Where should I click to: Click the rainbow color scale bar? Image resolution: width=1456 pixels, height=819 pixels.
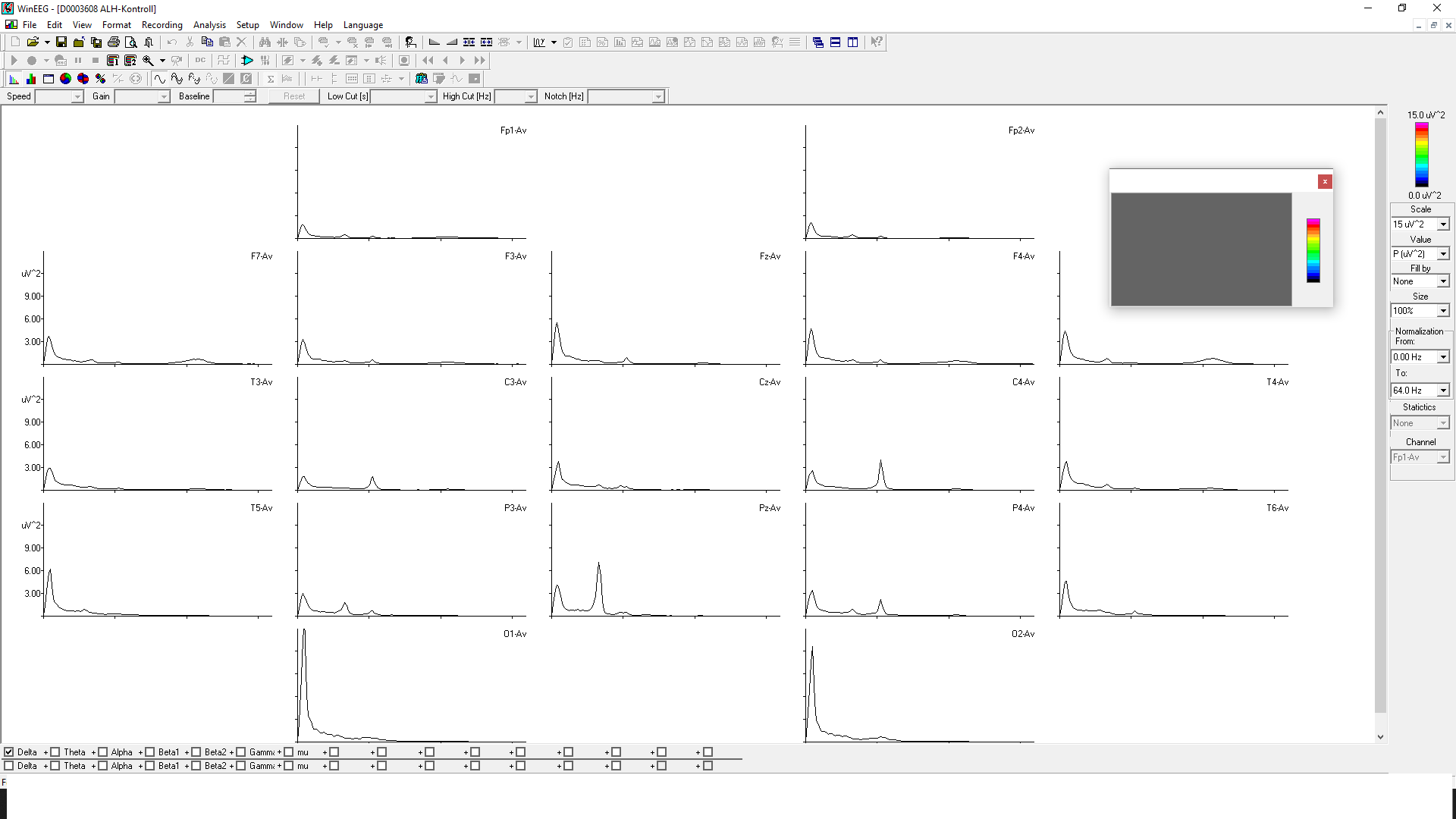1422,155
